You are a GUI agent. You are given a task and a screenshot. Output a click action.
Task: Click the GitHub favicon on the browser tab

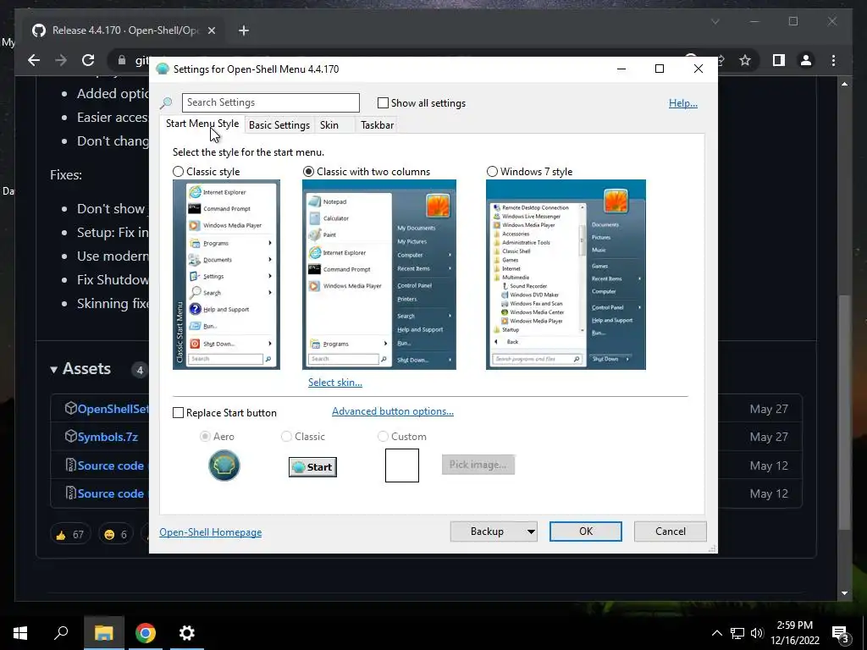[39, 30]
